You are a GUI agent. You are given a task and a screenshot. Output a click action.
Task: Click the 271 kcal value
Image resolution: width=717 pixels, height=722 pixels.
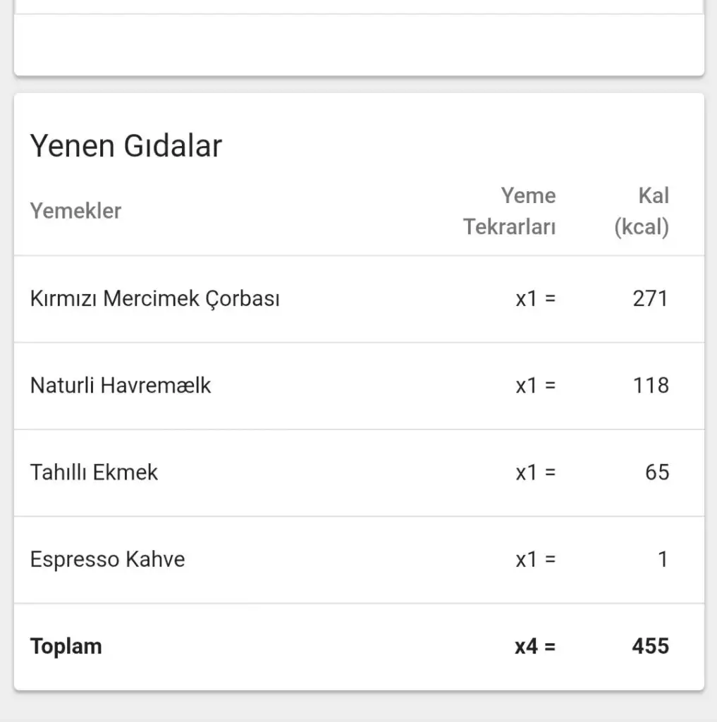tap(650, 299)
